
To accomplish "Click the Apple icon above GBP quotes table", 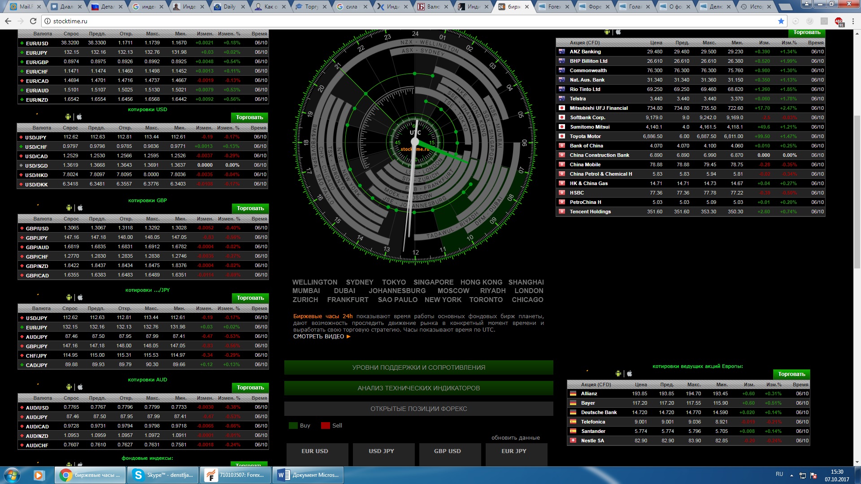I will click(80, 208).
